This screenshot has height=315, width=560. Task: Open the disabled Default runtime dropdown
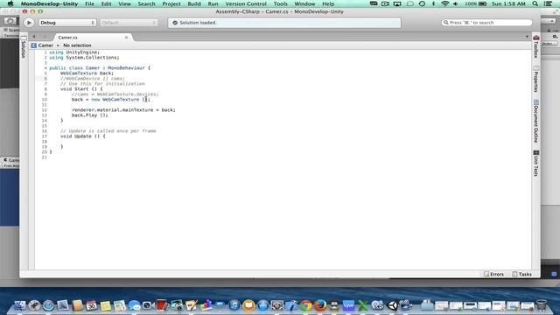click(x=129, y=23)
